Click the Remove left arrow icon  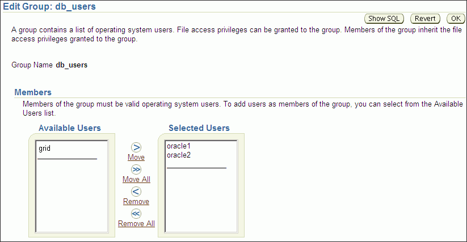pyautogui.click(x=136, y=192)
